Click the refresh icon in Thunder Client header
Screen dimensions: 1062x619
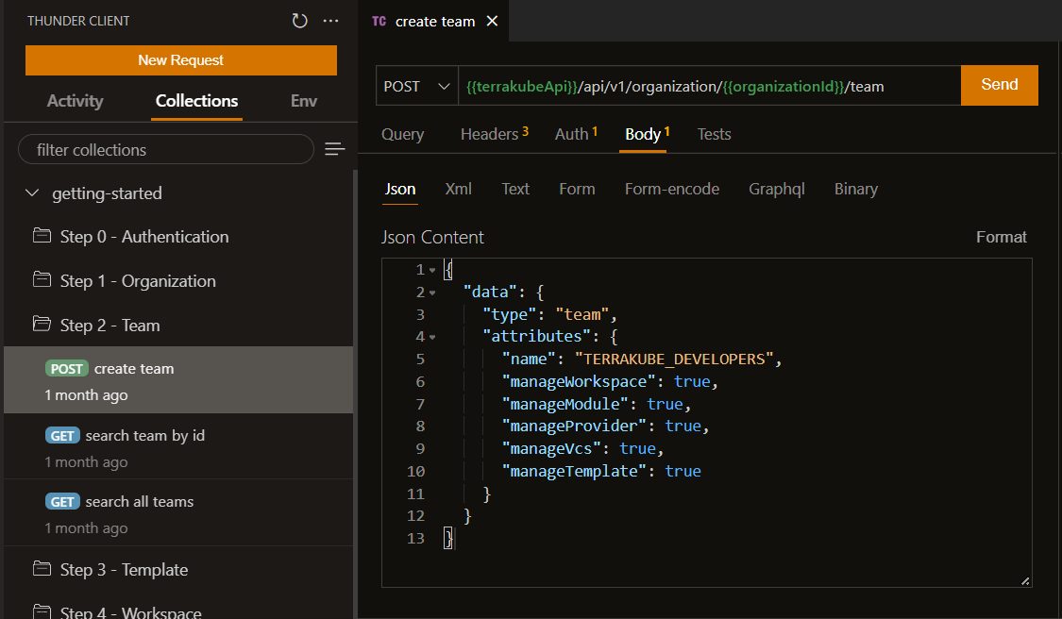[x=300, y=21]
